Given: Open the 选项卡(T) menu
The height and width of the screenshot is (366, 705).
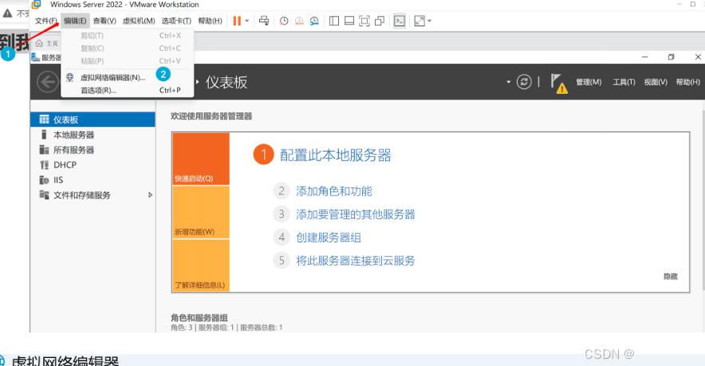Looking at the screenshot, I should click(x=176, y=21).
